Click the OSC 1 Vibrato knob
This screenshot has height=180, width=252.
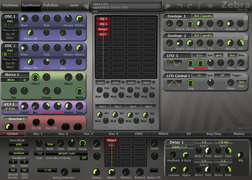[x=80, y=19]
